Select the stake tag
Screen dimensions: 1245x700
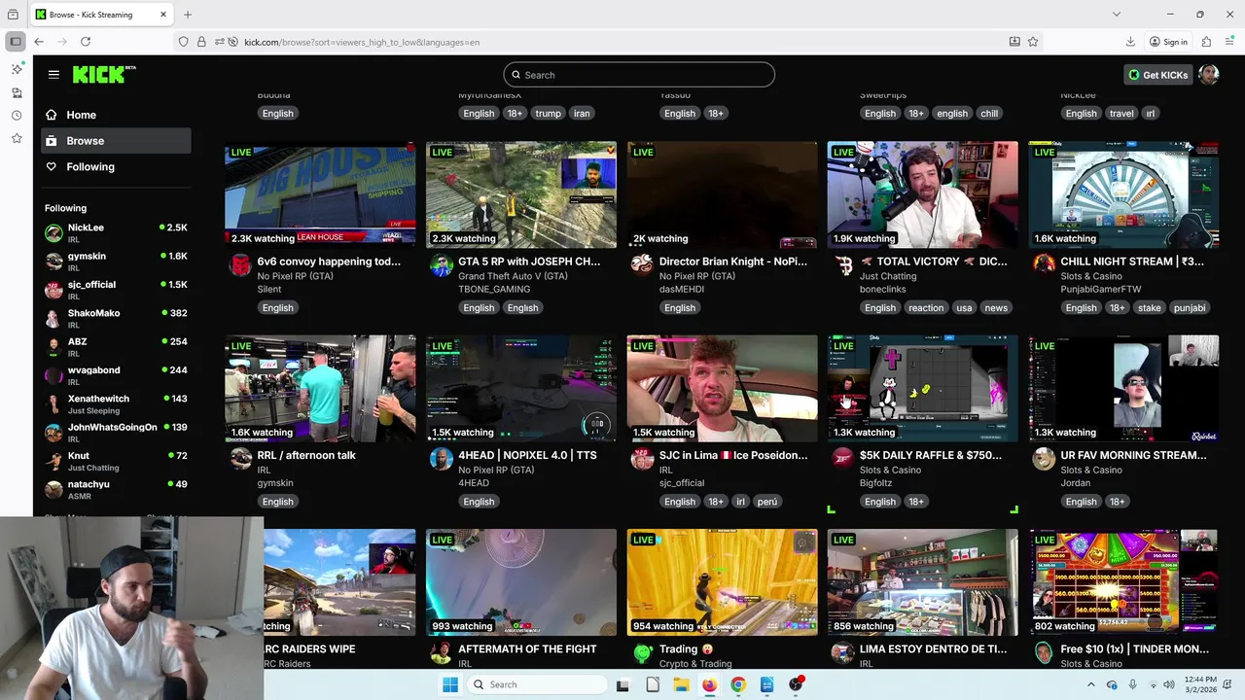tap(1150, 308)
